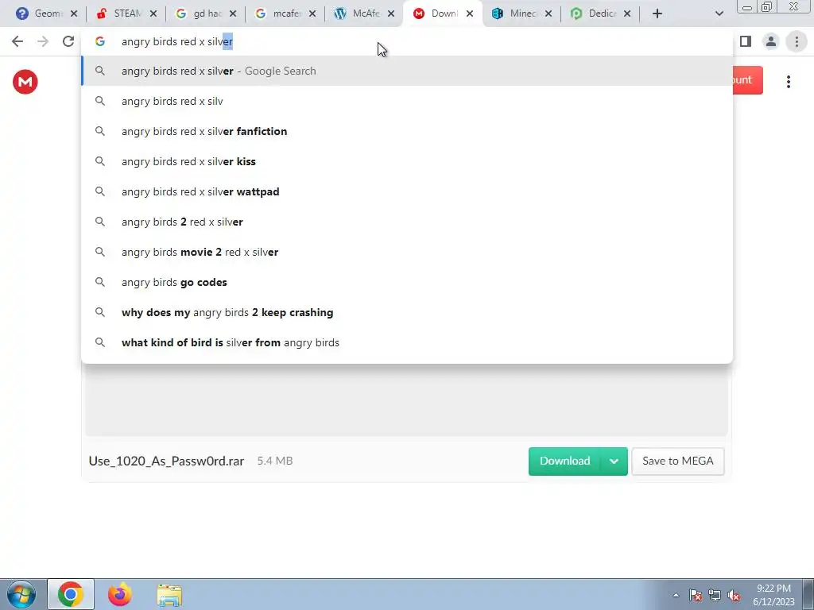Click the Google icon in address bar
This screenshot has height=610, width=814.
coord(100,41)
